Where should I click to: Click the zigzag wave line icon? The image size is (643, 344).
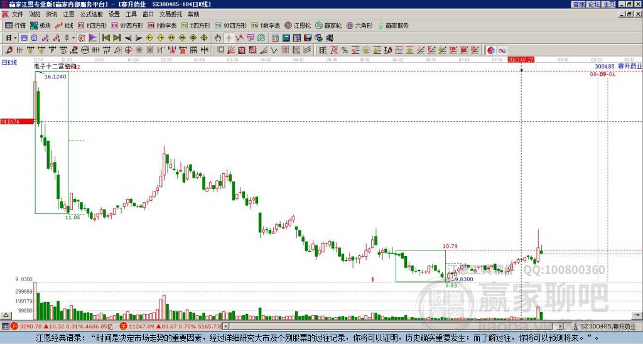pyautogui.click(x=274, y=50)
